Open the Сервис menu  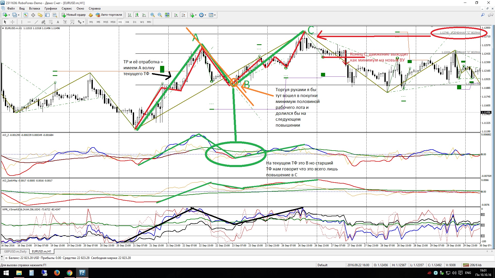tap(67, 8)
